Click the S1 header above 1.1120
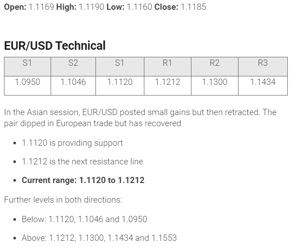The image size is (290, 247). pyautogui.click(x=119, y=63)
